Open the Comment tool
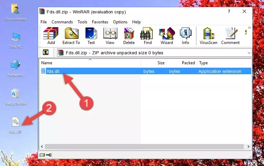This screenshot has width=264, height=166. click(230, 36)
